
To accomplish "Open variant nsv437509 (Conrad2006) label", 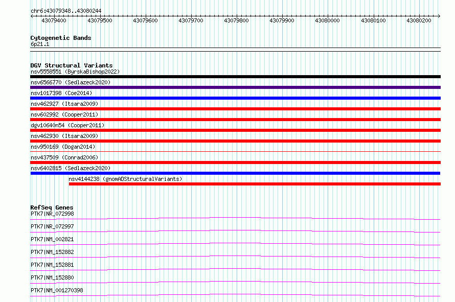I will click(64, 157).
